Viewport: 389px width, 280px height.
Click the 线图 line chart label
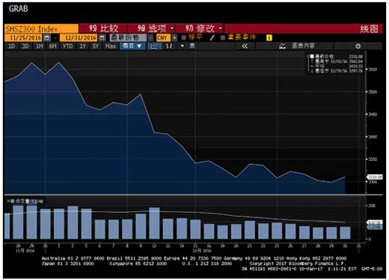[x=370, y=28]
